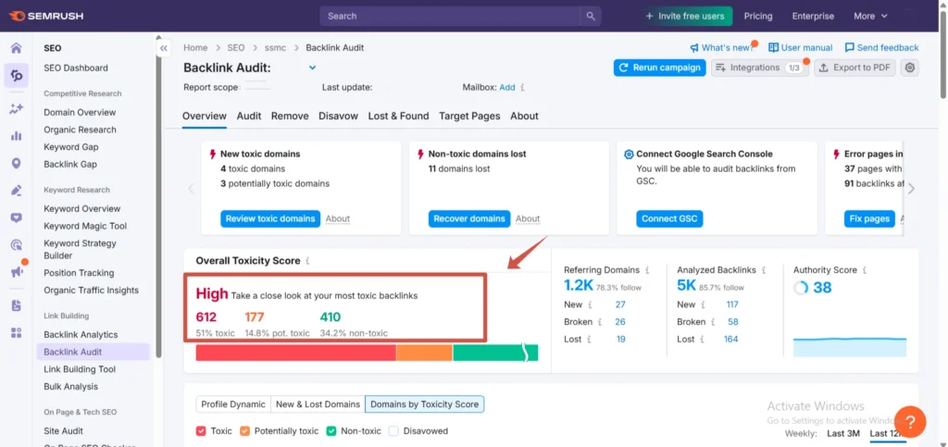Click Overall Toxicity Score info icon
This screenshot has width=948, height=447.
point(307,261)
